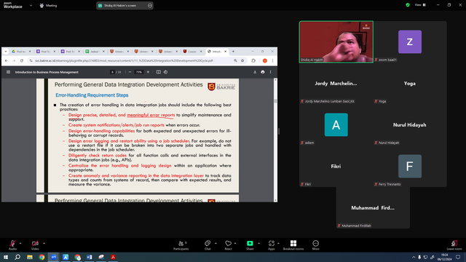466x262 pixels.
Task: Open the Chrome profile avatar
Action: click(264, 60)
